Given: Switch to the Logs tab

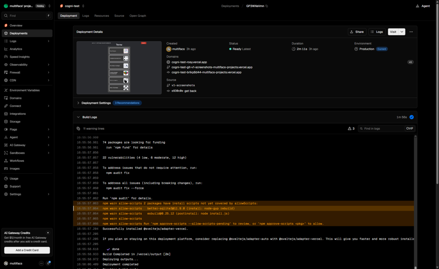Looking at the screenshot, I should tap(85, 16).
